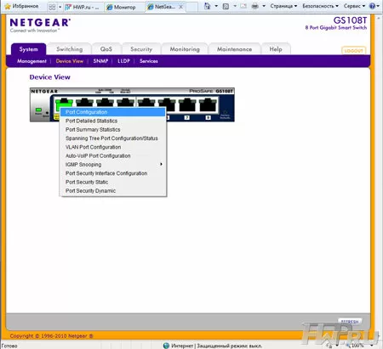
Task: Click the Copyright 1996-2010 Netgear text
Action: pos(51,336)
